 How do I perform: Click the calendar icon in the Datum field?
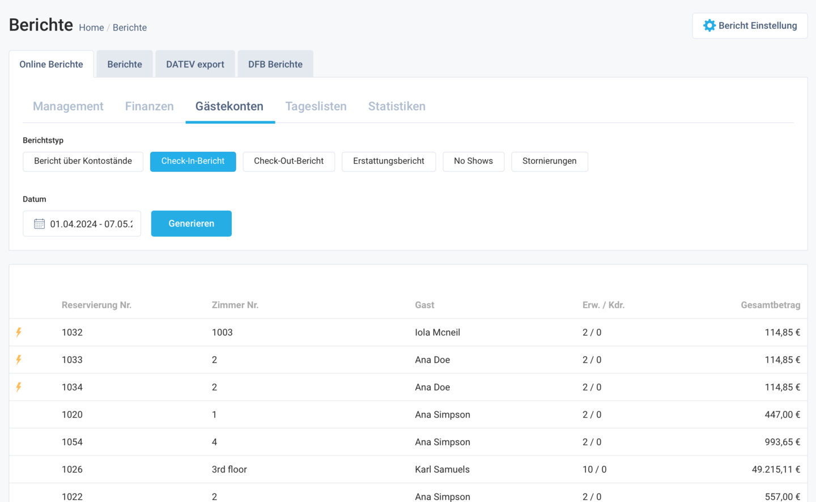tap(39, 224)
